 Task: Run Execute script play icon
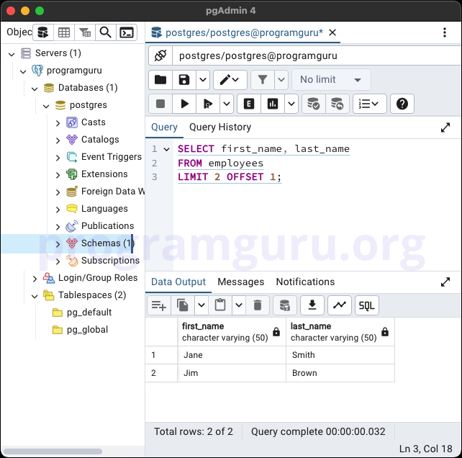pyautogui.click(x=208, y=104)
